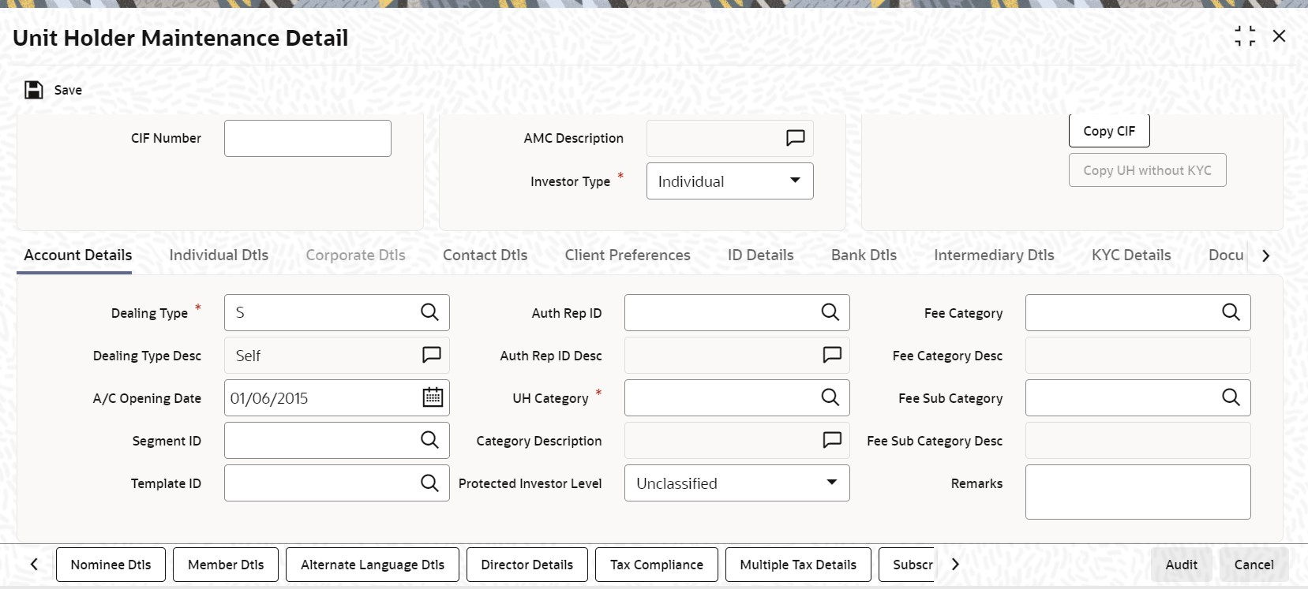The height and width of the screenshot is (589, 1308).
Task: Click Fee Sub Category search icon
Action: (1231, 397)
